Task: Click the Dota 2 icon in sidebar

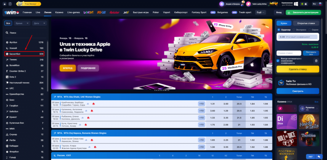Action: click(7, 77)
